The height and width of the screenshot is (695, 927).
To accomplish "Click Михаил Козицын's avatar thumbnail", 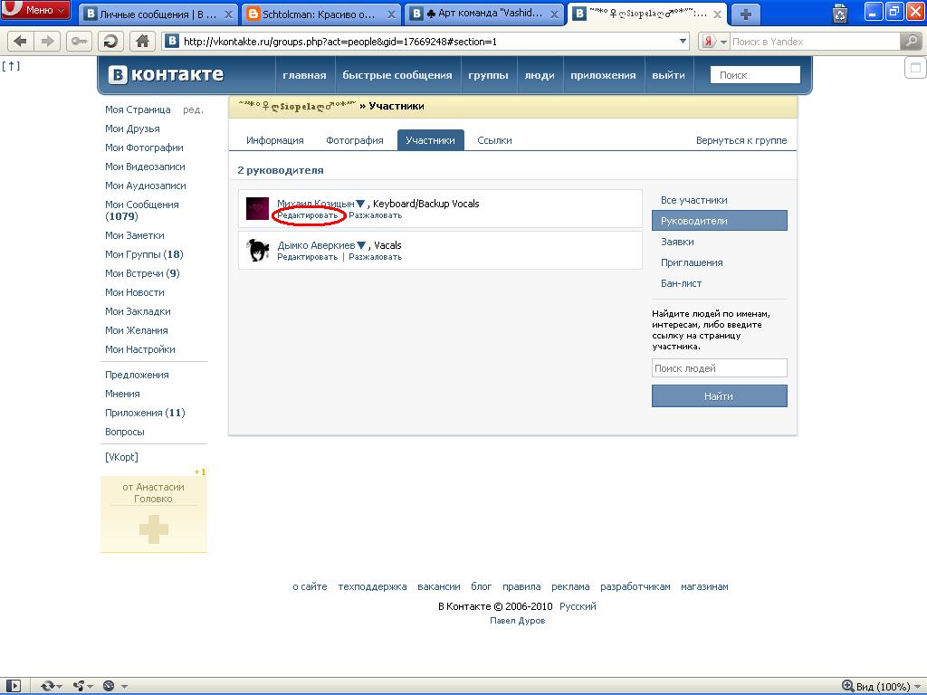I will [257, 209].
